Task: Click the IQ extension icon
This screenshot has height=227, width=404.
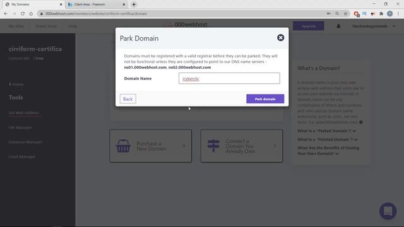Action: (x=364, y=13)
